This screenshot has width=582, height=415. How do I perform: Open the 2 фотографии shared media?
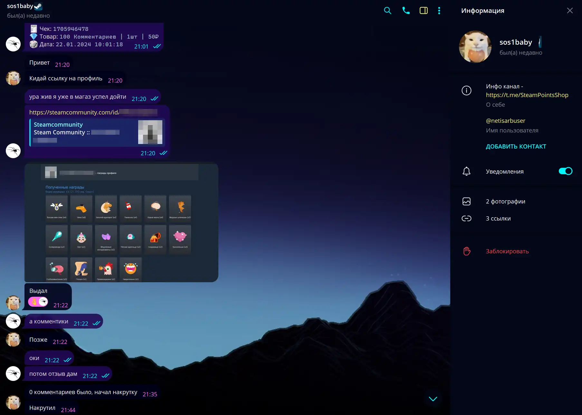(x=505, y=201)
